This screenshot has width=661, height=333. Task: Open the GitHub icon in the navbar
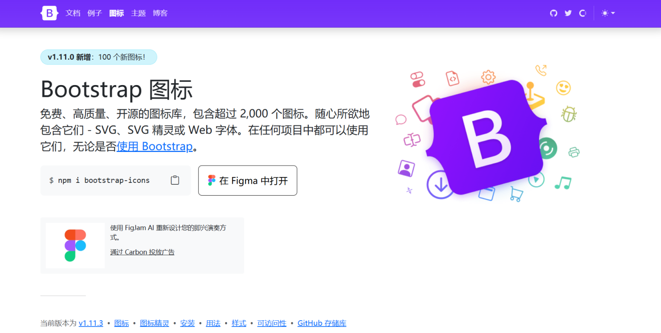coord(553,13)
